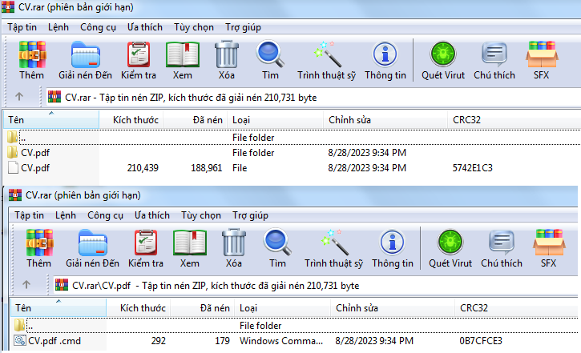Click Tìm magnifier icon in upper window
The image size is (581, 353).
point(271,54)
